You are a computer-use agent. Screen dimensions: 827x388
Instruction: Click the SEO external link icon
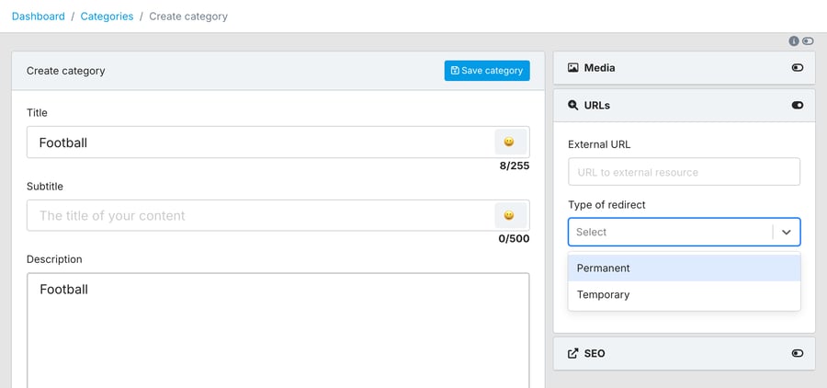point(572,353)
